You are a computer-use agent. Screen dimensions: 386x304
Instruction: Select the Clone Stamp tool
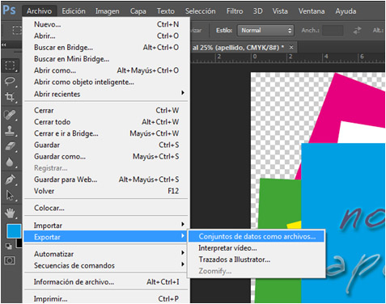point(10,131)
